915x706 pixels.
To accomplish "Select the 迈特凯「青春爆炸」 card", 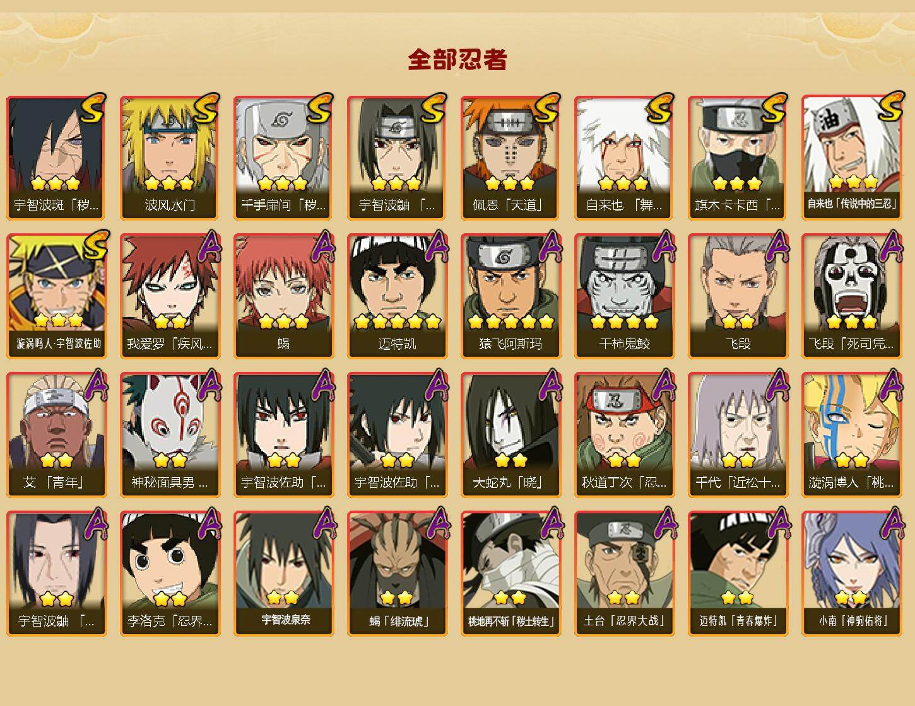I will [738, 574].
